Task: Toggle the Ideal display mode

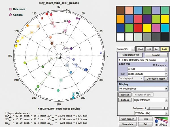Action: point(141,49)
